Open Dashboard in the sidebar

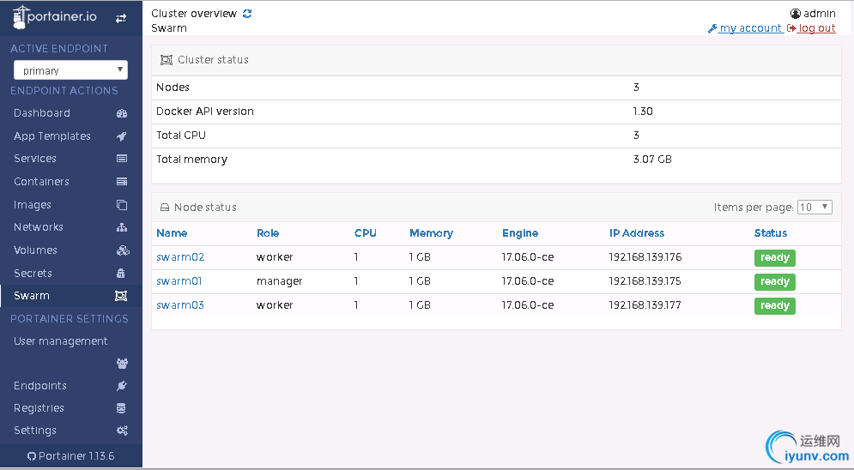[42, 113]
